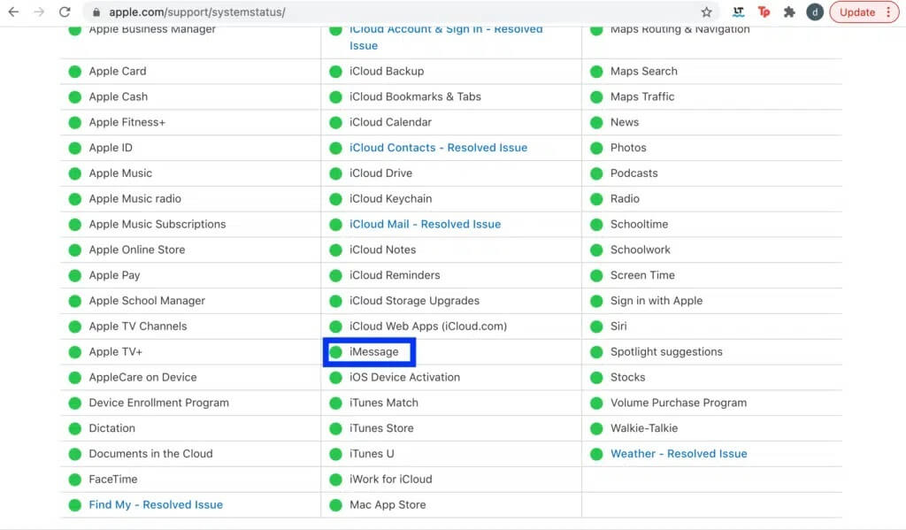The height and width of the screenshot is (530, 906).
Task: Click green status dot beside Maps Search
Action: pyautogui.click(x=596, y=71)
